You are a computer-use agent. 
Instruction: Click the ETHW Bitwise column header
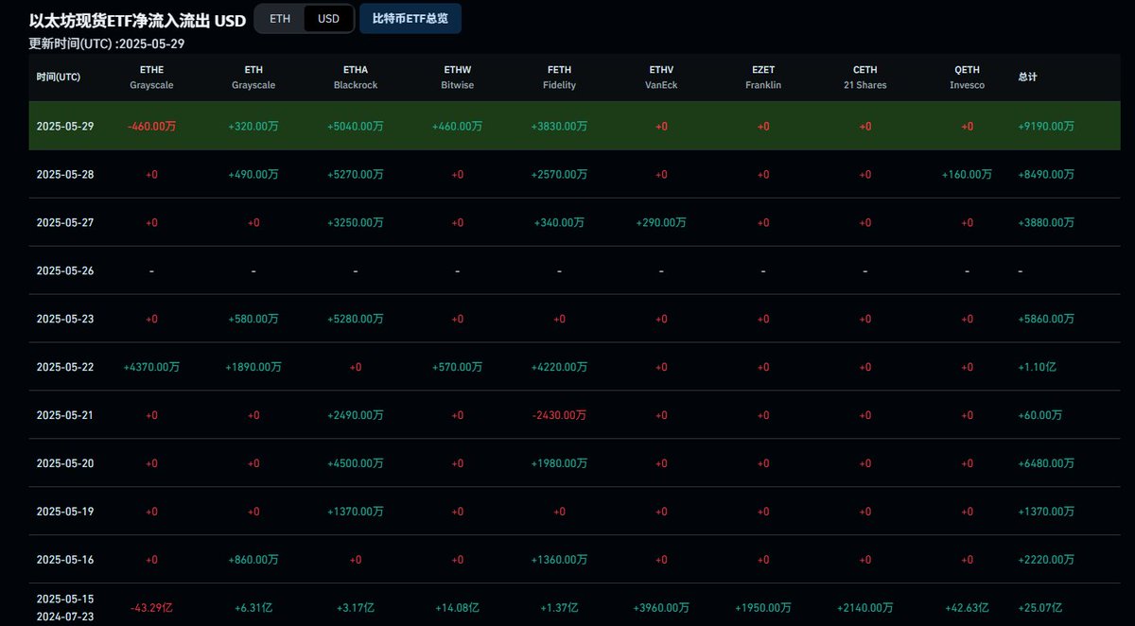(457, 78)
